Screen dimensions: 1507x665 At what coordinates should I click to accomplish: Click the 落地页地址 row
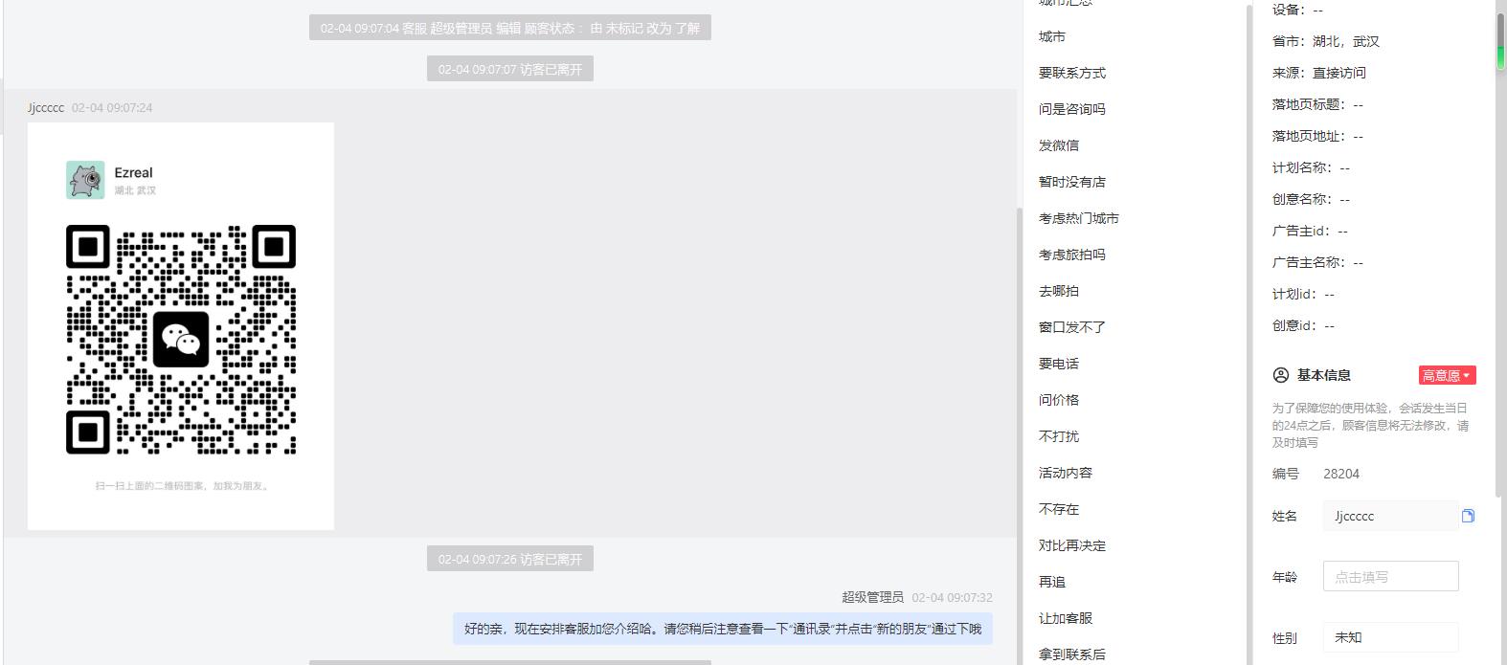1317,136
